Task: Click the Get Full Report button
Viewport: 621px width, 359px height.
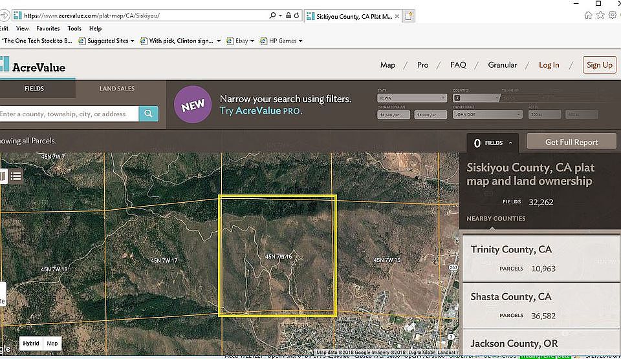Action: click(x=571, y=142)
